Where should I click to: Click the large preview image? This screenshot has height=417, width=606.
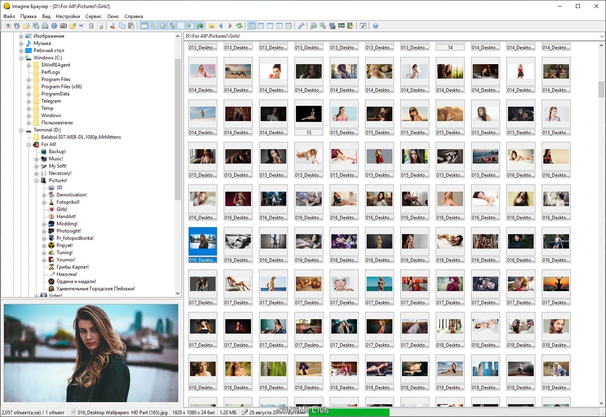click(91, 353)
